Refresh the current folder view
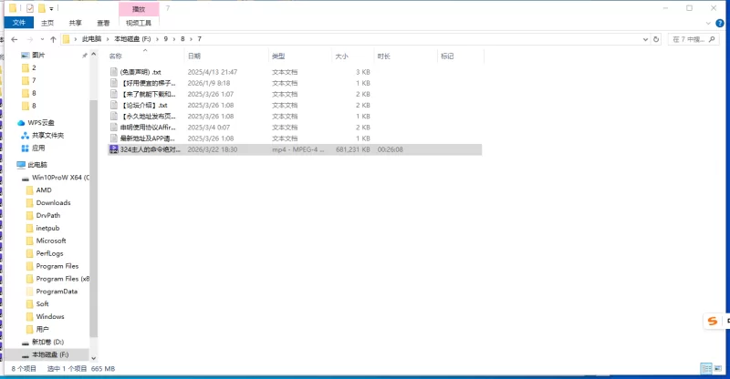 (x=656, y=39)
